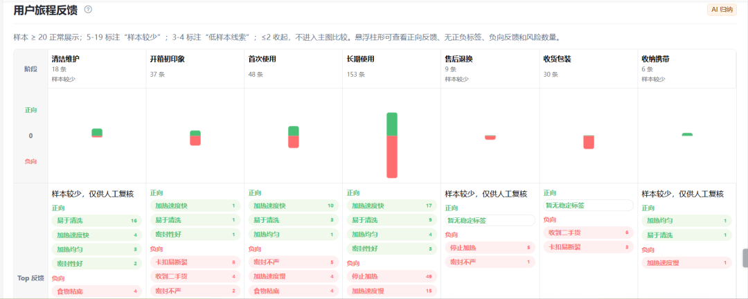Click 加热均匀 tag under 收纳携带
The width and height of the screenshot is (748, 299).
click(686, 221)
